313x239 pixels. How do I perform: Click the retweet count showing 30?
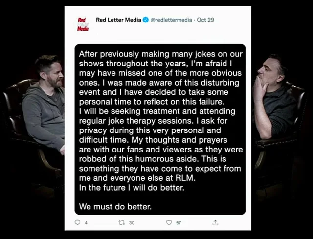point(132,223)
